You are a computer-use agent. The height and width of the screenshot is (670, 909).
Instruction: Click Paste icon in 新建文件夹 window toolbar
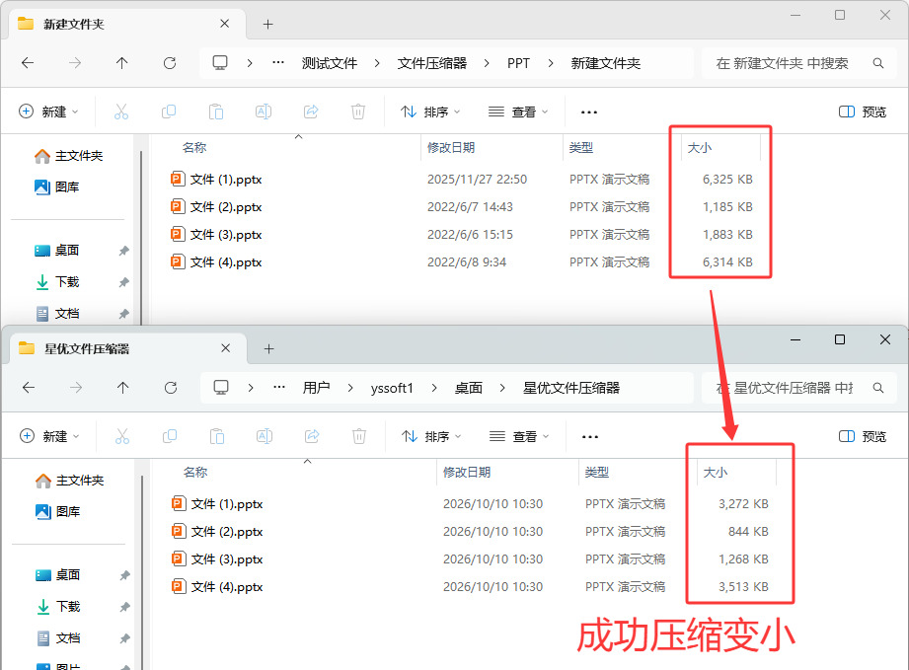[x=216, y=112]
